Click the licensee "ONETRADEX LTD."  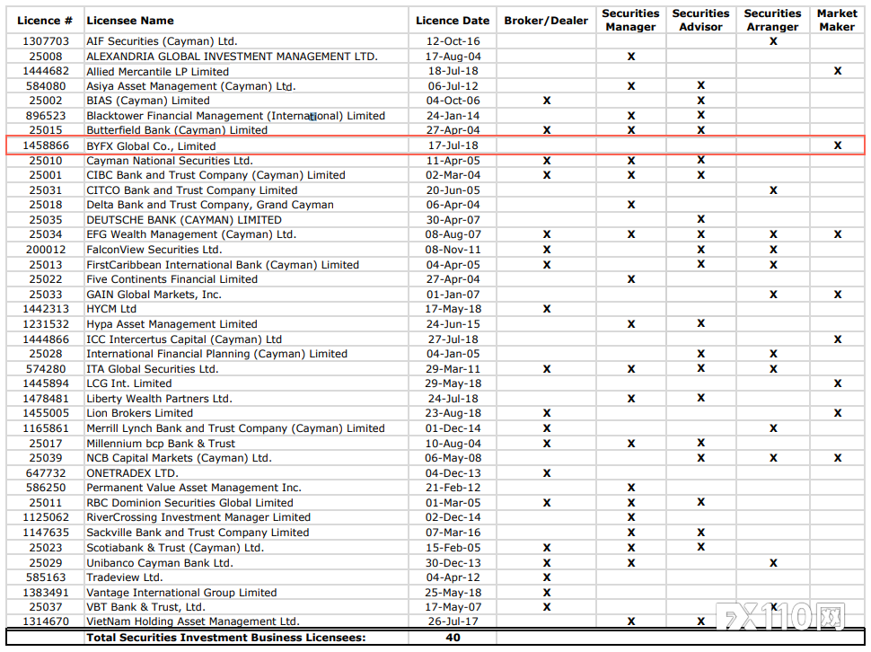click(132, 473)
